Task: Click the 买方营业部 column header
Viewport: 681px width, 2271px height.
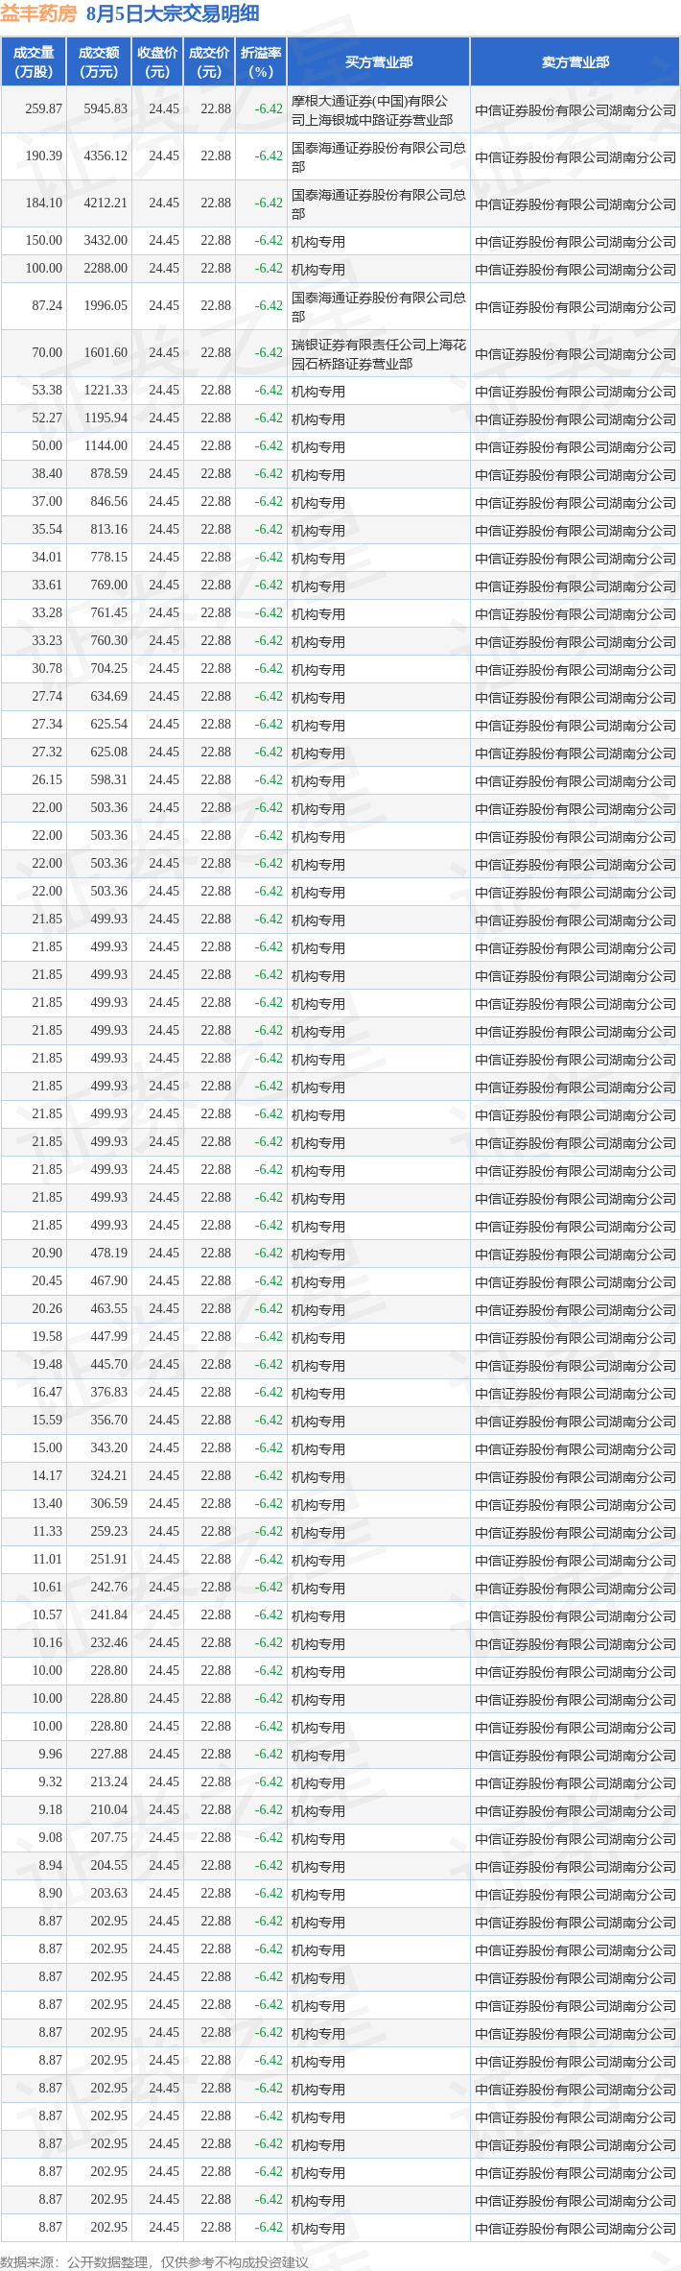Action: click(379, 62)
